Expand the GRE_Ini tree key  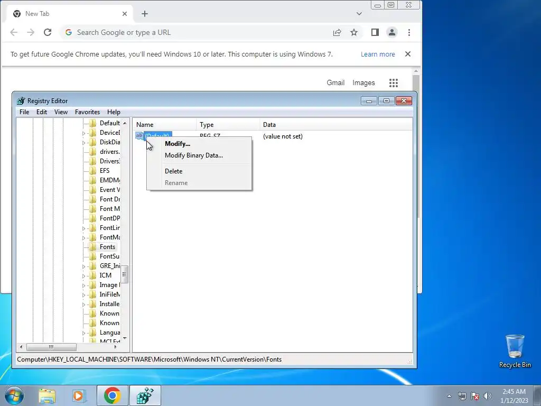83,266
